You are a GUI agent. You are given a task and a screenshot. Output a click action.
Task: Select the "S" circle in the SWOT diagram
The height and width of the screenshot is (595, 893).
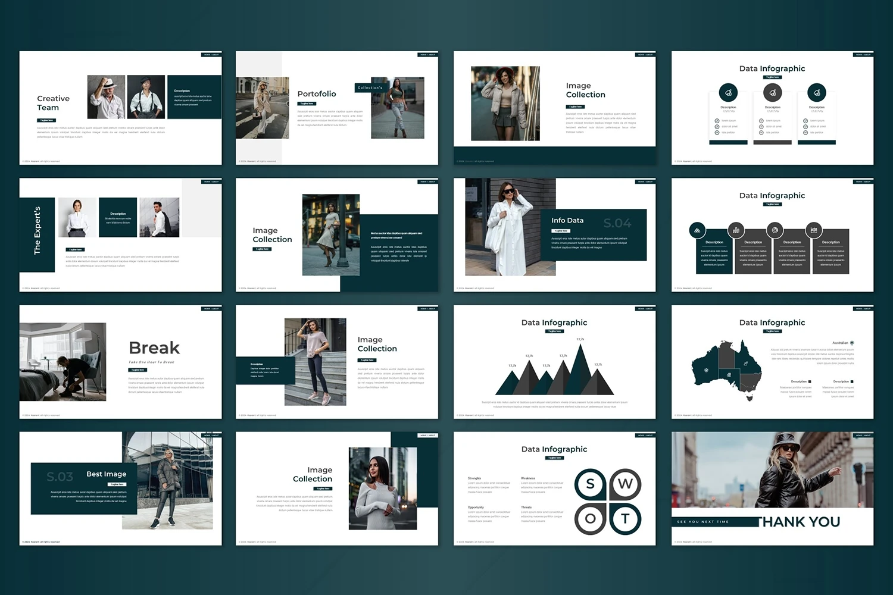(x=590, y=484)
